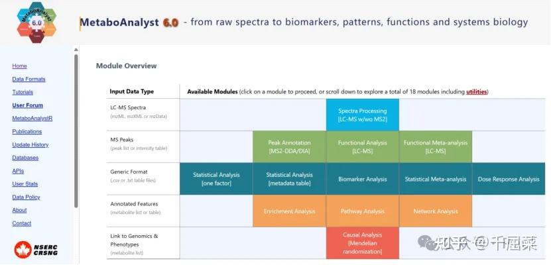Click the NSERC CRSNG maple leaf logo
Image resolution: width=551 pixels, height=265 pixels.
36,249
